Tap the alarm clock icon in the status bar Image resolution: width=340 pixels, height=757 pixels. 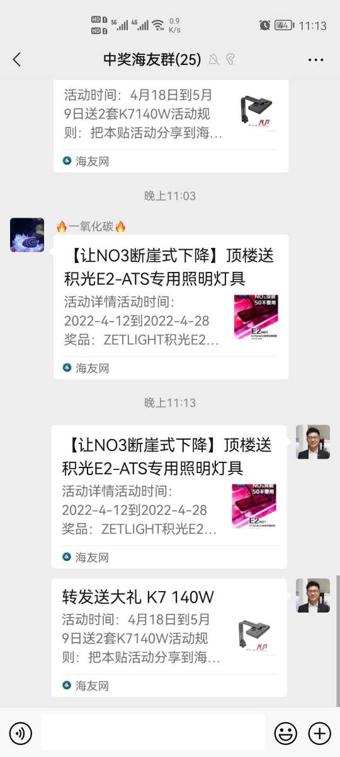pos(264,25)
